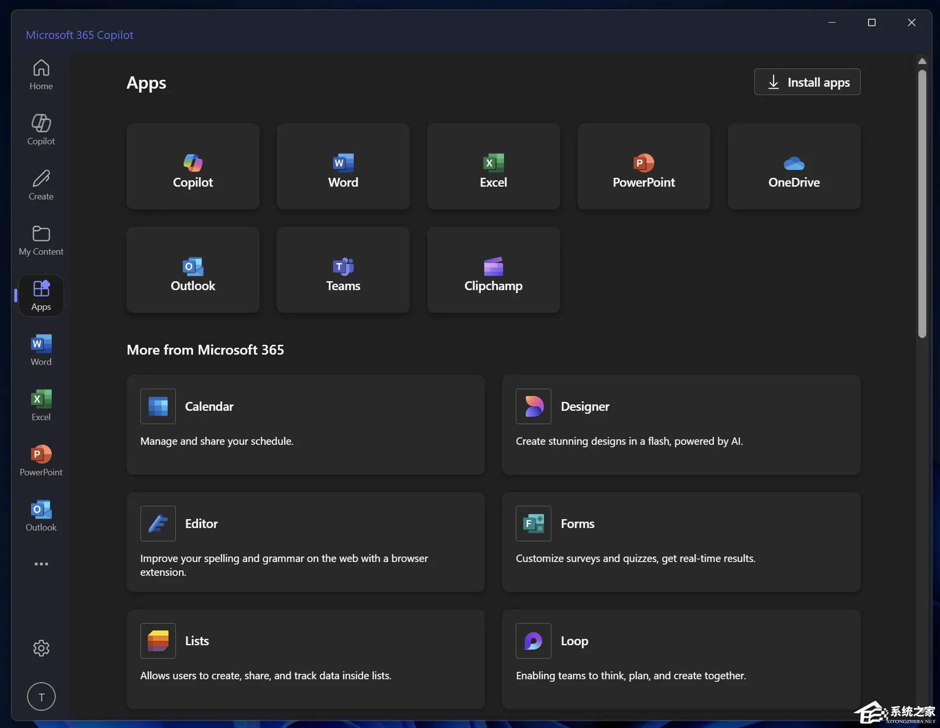Launch Teams from the app grid

coord(343,270)
